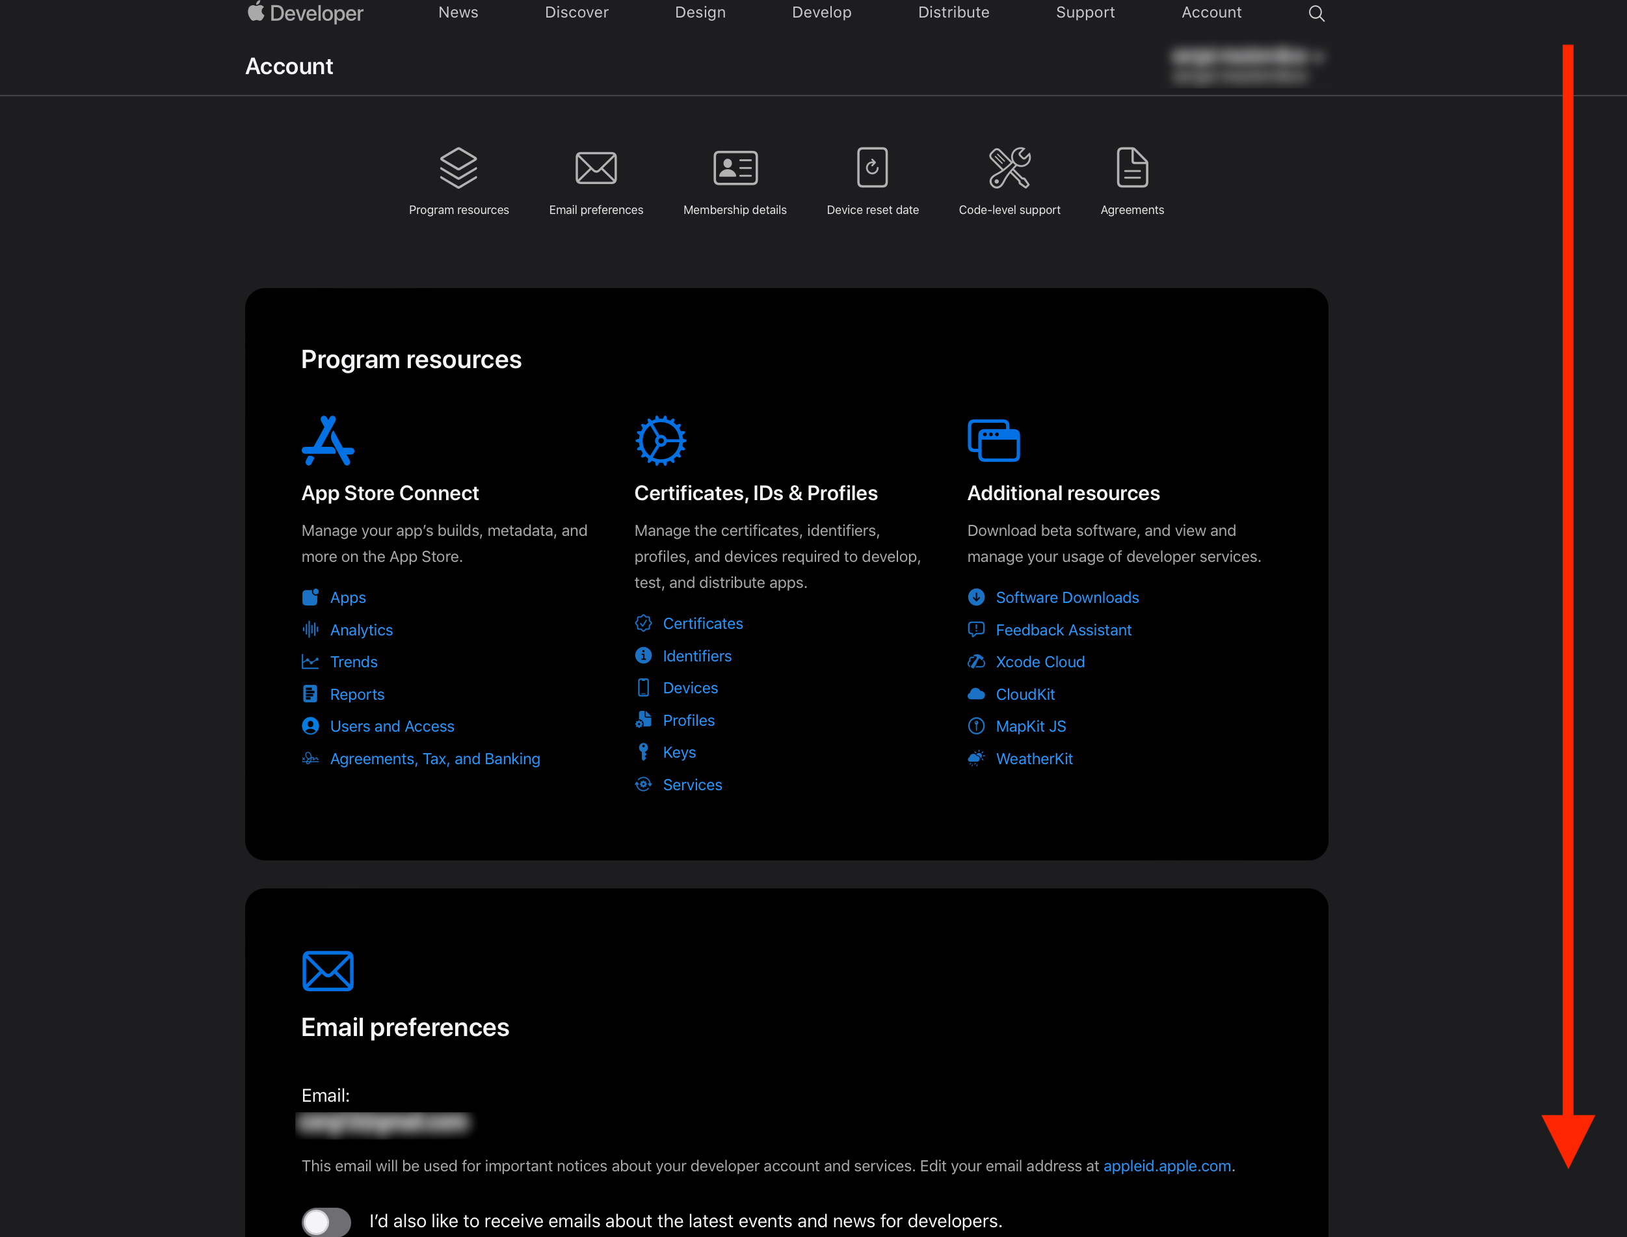This screenshot has height=1237, width=1627.
Task: Open the Design menu item
Action: click(700, 12)
